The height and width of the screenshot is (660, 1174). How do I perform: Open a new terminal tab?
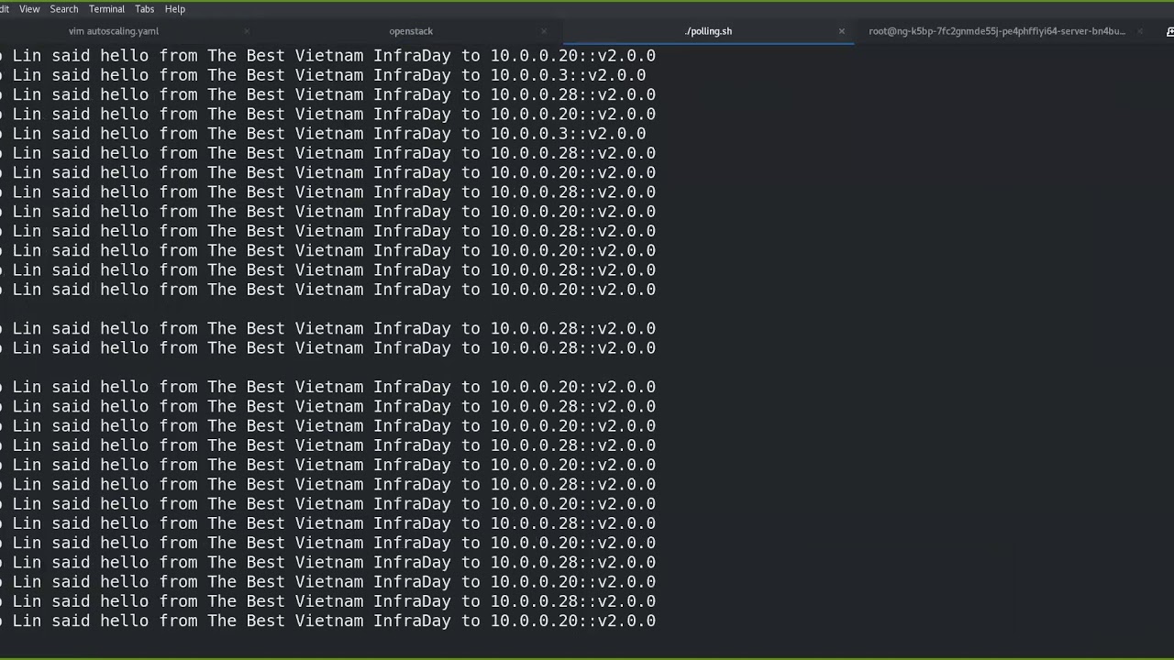coord(1169,31)
